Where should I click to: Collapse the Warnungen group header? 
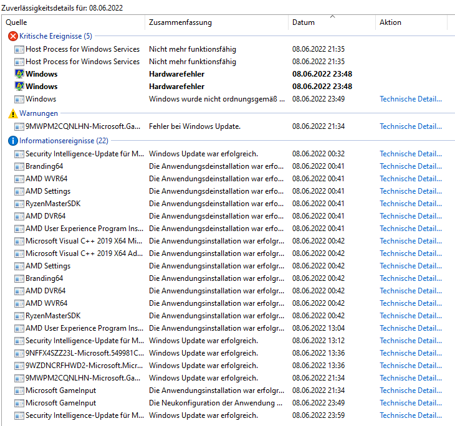pos(39,113)
